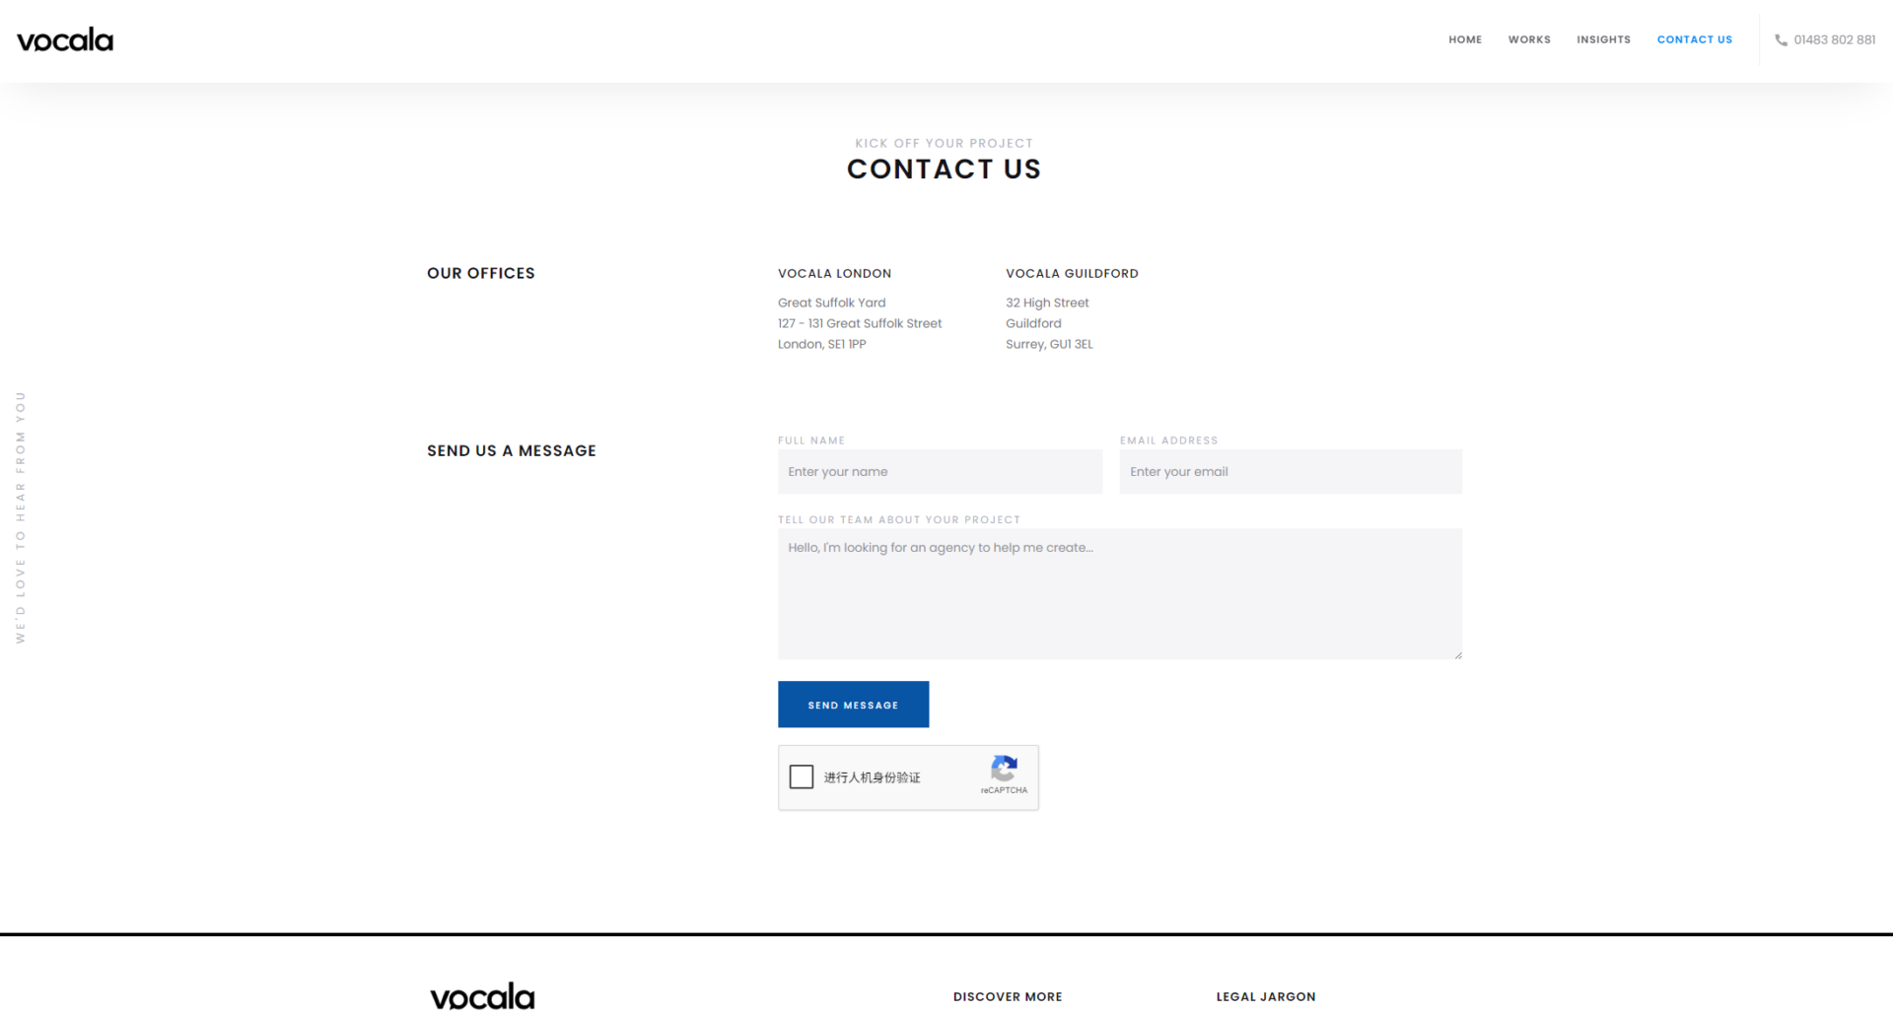1893x1013 pixels.
Task: Call the phone number 01483 802 881
Action: pos(1834,40)
